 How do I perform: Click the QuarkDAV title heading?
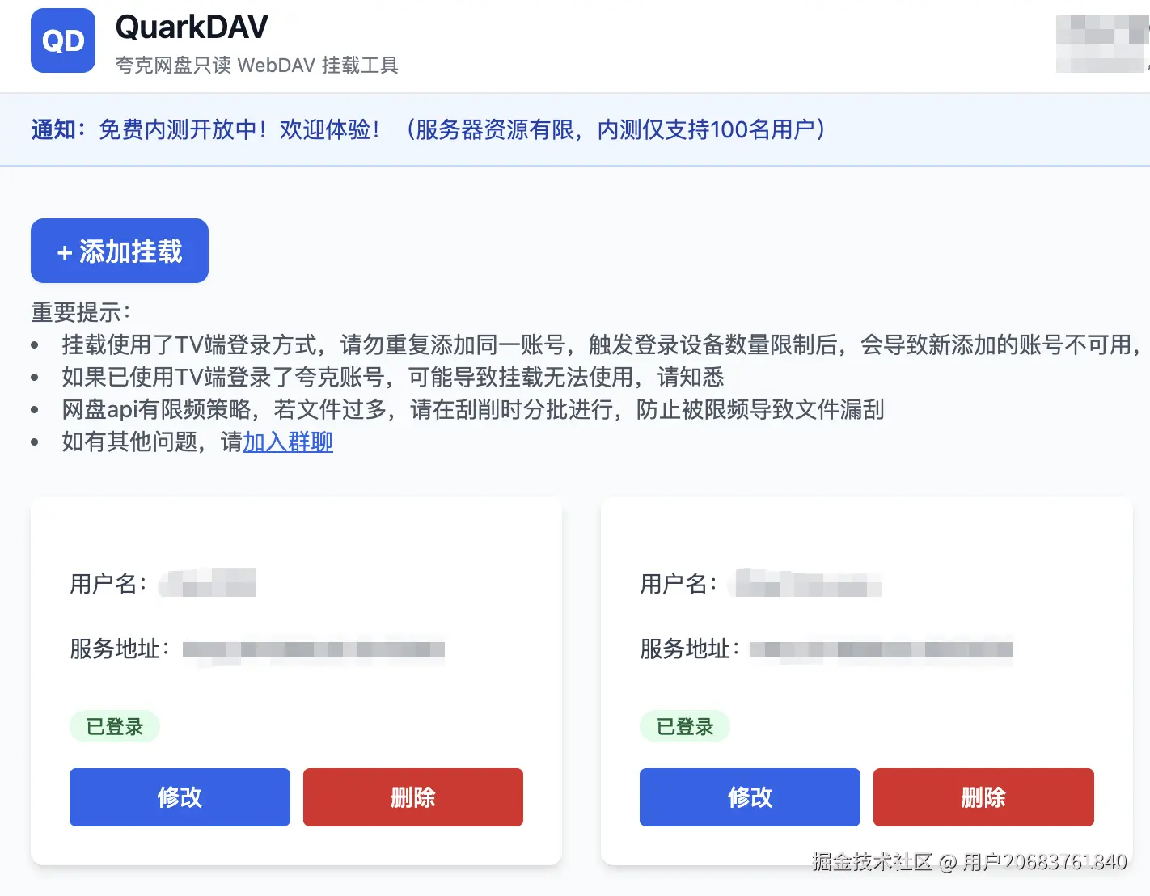point(192,26)
